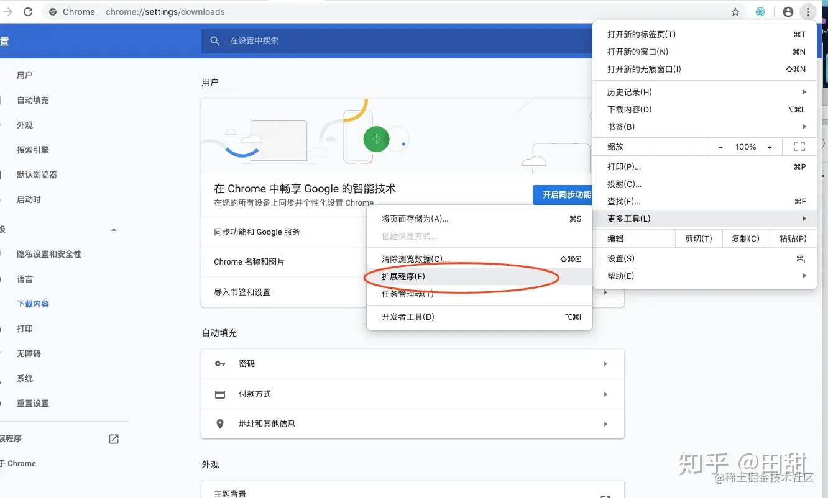828x498 pixels.
Task: Open 语言 in the settings sidebar
Action: coord(25,279)
